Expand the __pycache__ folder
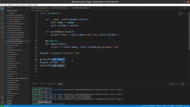Viewport: 190px width, 107px height. click(12, 13)
